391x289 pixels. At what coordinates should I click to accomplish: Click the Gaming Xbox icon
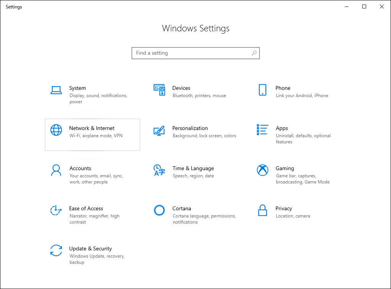click(x=262, y=170)
